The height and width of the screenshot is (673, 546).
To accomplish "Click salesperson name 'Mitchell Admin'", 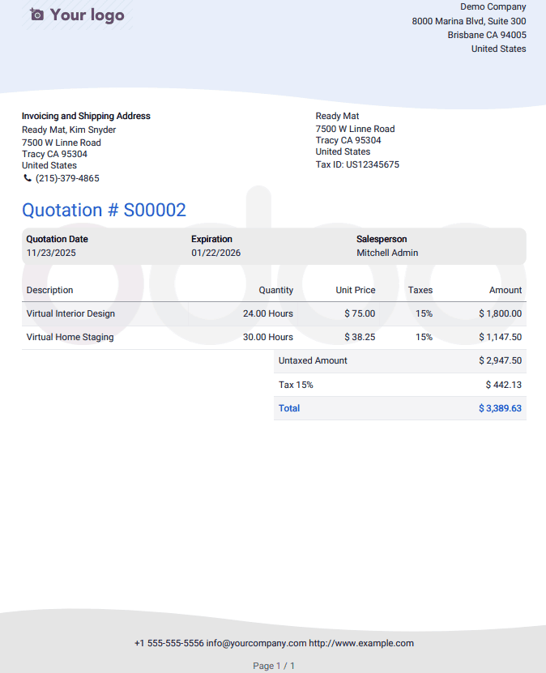I will click(387, 253).
